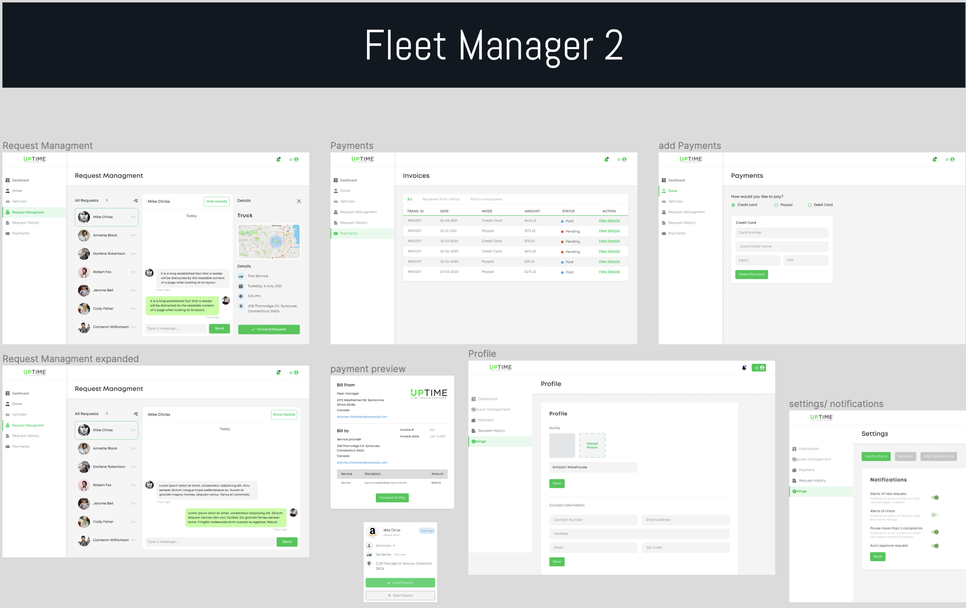Select the Paypal payment radio button

pos(776,205)
